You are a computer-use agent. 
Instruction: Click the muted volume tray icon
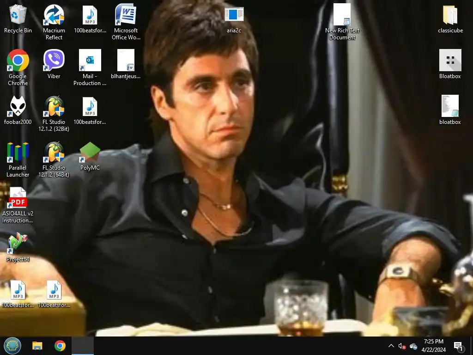pyautogui.click(x=402, y=346)
